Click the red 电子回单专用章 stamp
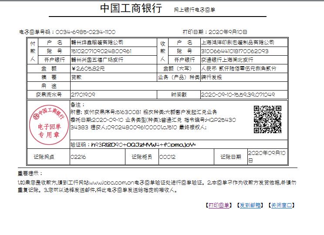 [x=49, y=125]
